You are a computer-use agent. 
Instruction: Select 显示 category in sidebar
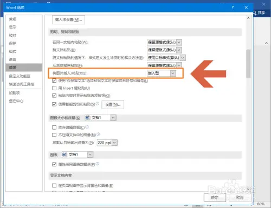point(24,27)
